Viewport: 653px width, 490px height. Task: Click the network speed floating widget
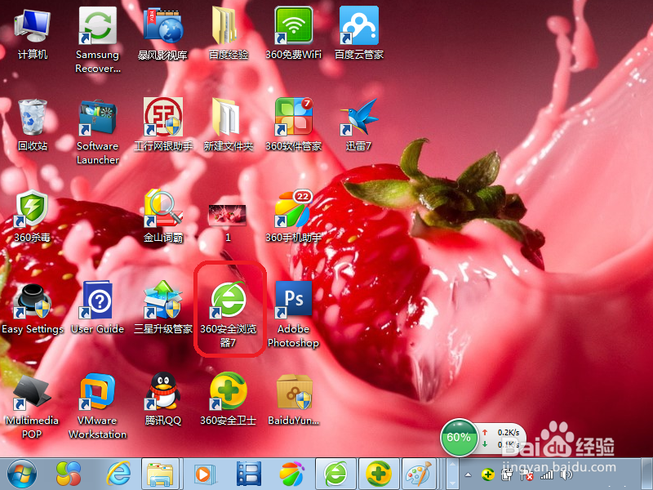(502, 439)
